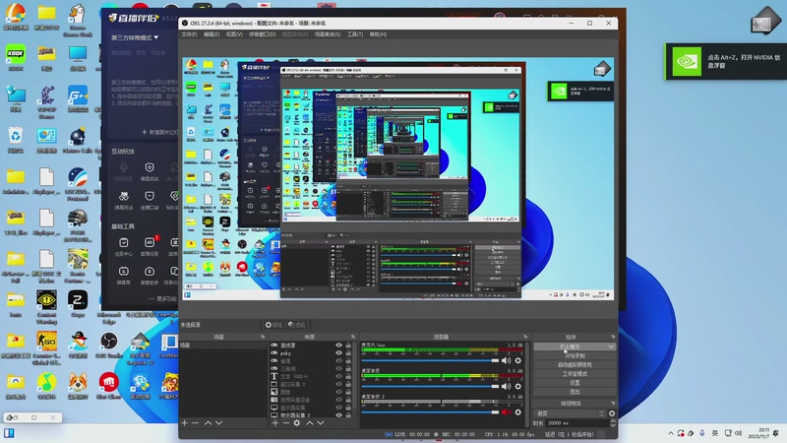Open source properties gear in sources toolbar
This screenshot has width=787, height=443.
[x=297, y=423]
